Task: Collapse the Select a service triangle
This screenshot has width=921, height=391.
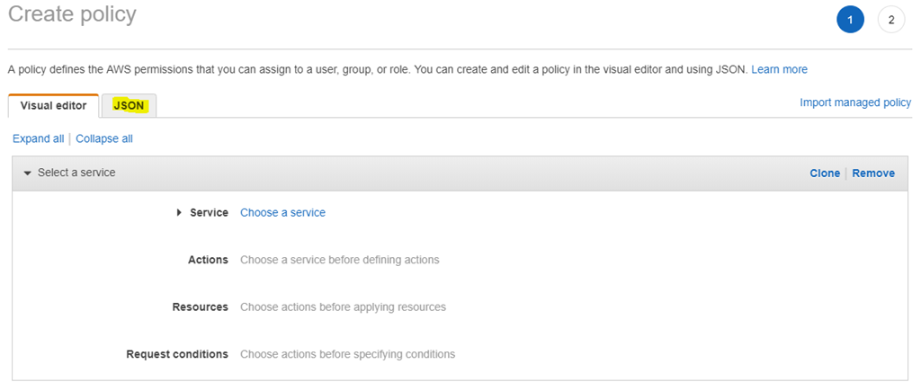Action: (x=27, y=173)
